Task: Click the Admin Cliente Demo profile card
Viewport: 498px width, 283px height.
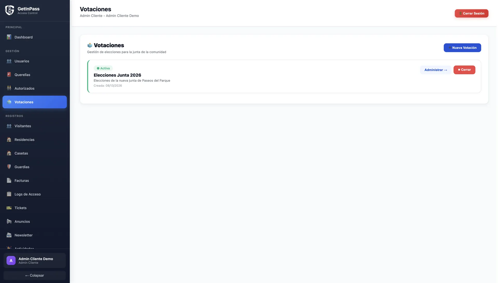Action: pos(34,260)
